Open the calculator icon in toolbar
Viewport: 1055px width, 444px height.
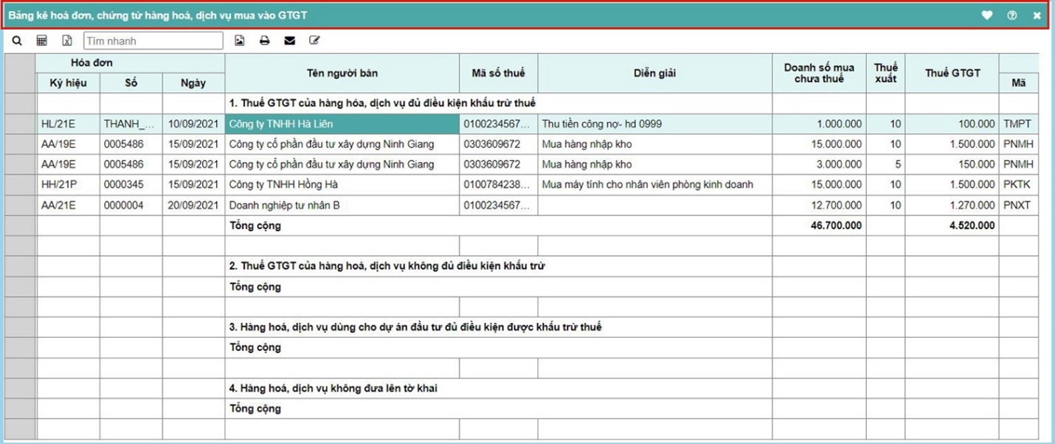tap(42, 41)
